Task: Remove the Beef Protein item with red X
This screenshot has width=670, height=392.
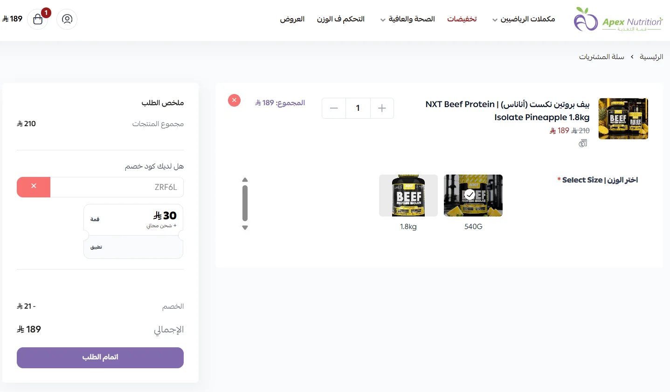Action: click(234, 100)
